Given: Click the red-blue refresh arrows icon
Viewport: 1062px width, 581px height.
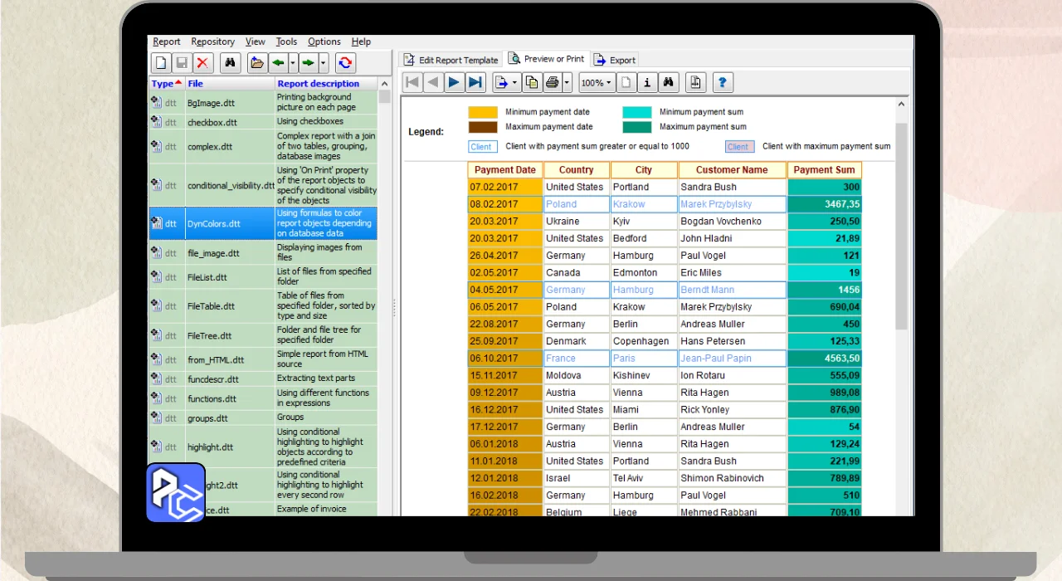Looking at the screenshot, I should (x=345, y=63).
